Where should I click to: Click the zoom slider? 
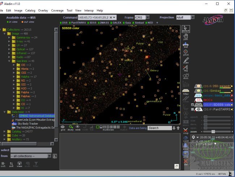click(213, 131)
